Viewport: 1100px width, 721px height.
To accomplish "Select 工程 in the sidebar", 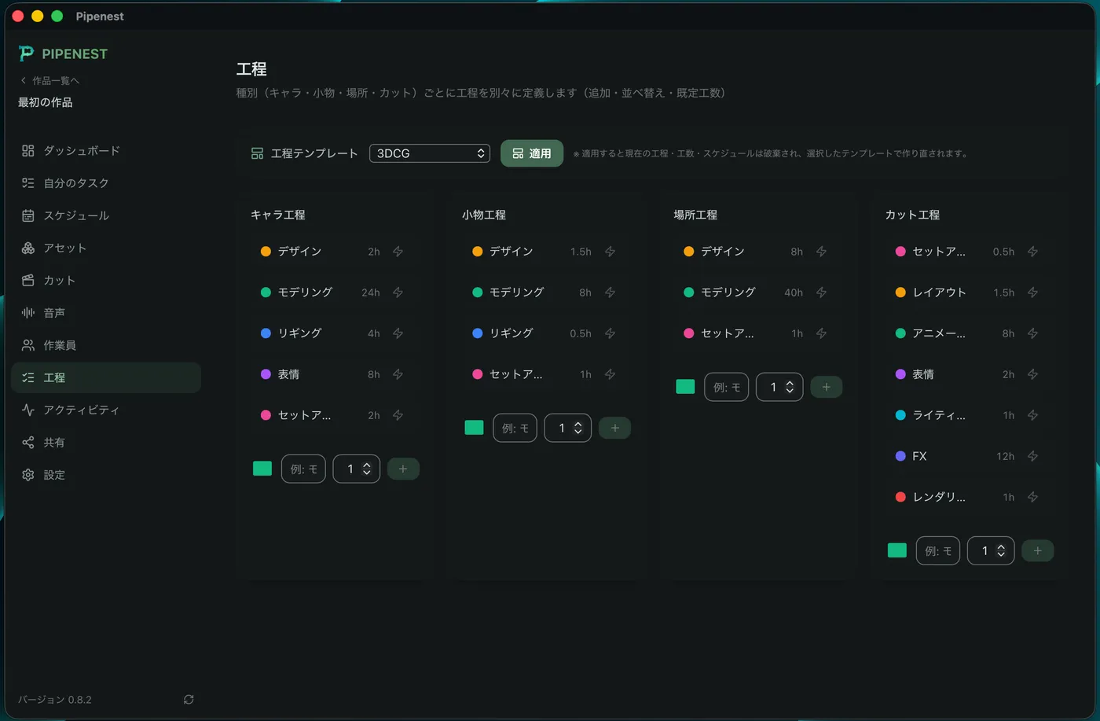I will click(106, 377).
